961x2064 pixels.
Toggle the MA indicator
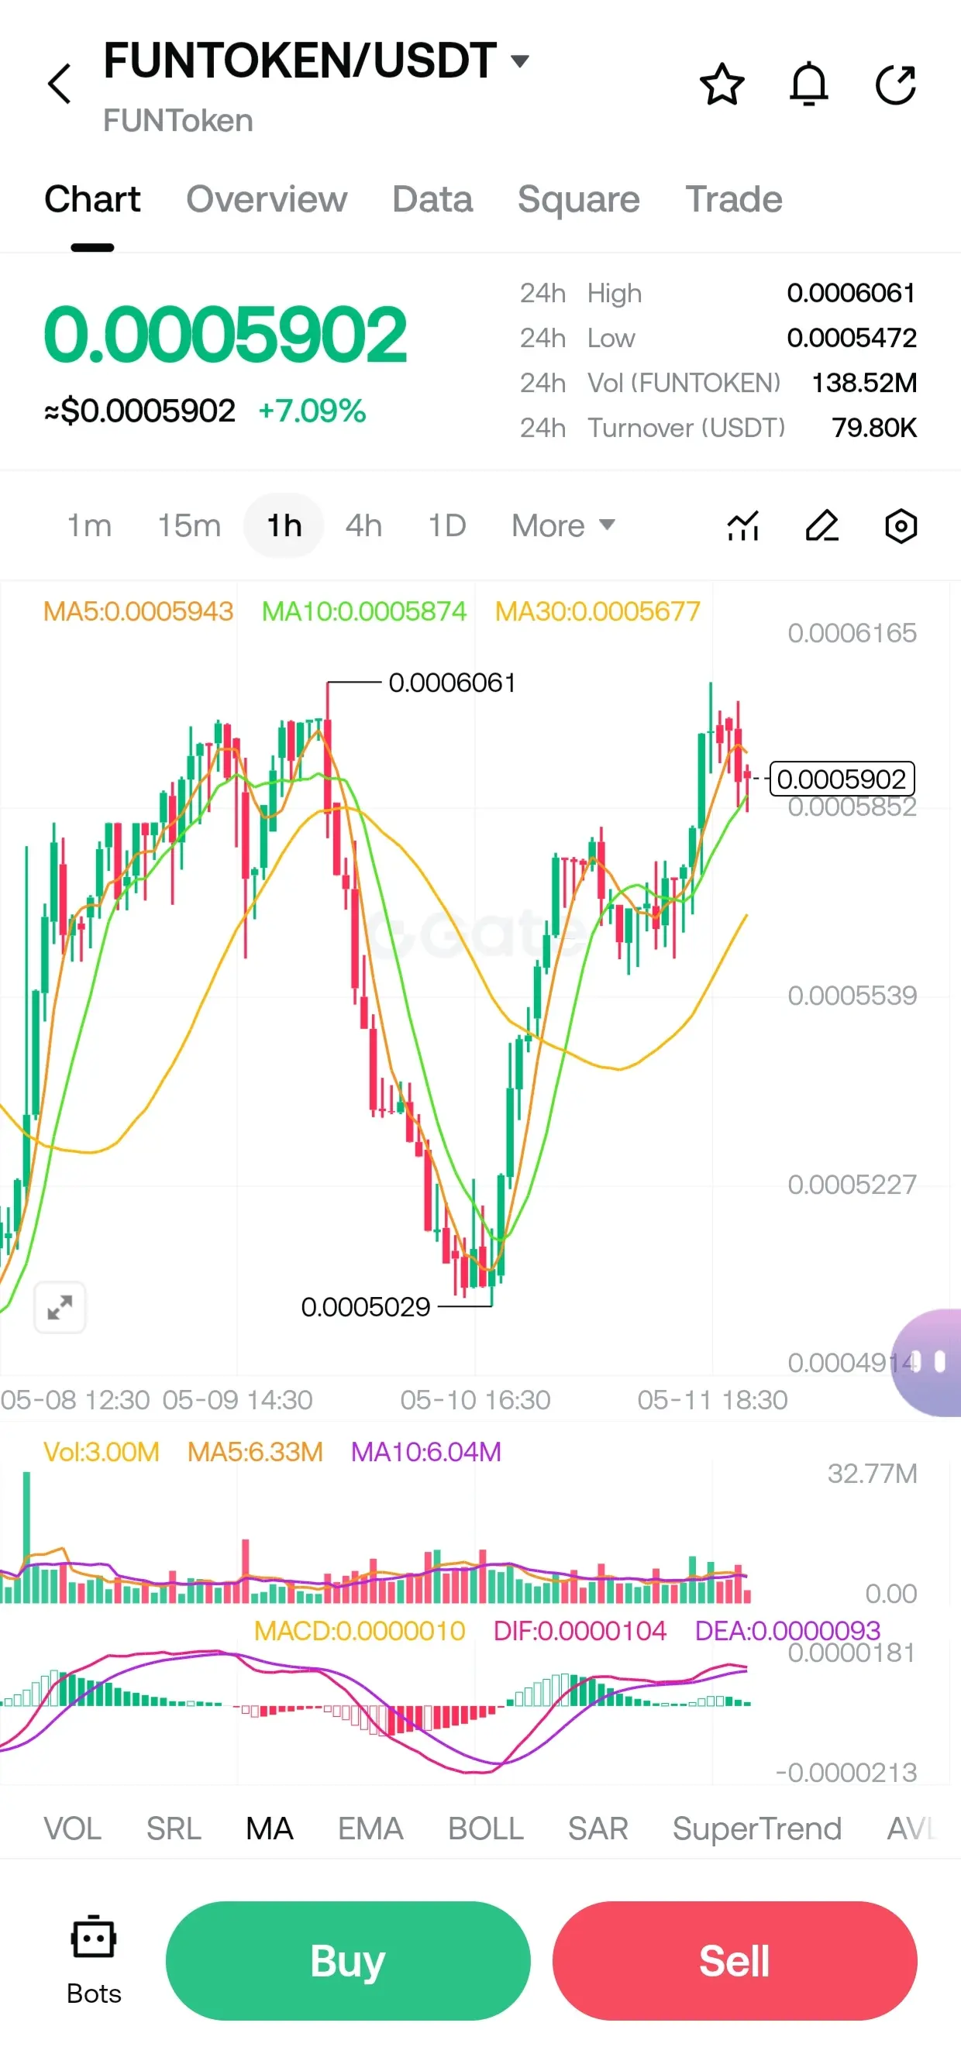pos(269,1829)
